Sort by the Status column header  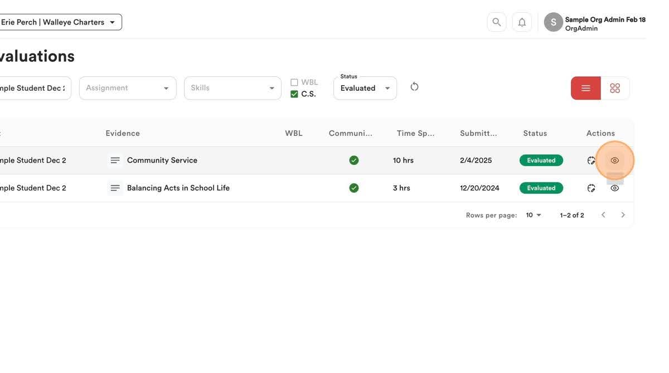[535, 134]
